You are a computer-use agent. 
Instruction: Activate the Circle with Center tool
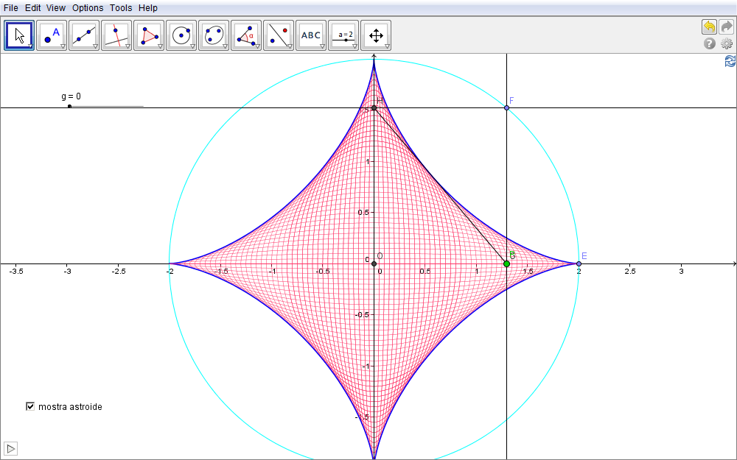181,35
